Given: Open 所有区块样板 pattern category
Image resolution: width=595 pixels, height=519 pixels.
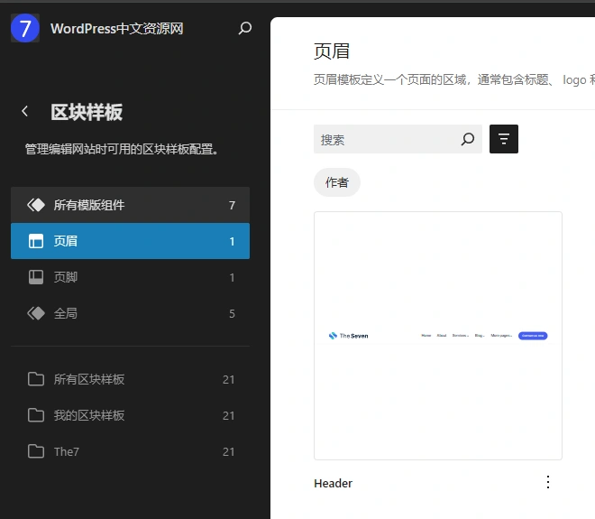Looking at the screenshot, I should click(x=130, y=379).
